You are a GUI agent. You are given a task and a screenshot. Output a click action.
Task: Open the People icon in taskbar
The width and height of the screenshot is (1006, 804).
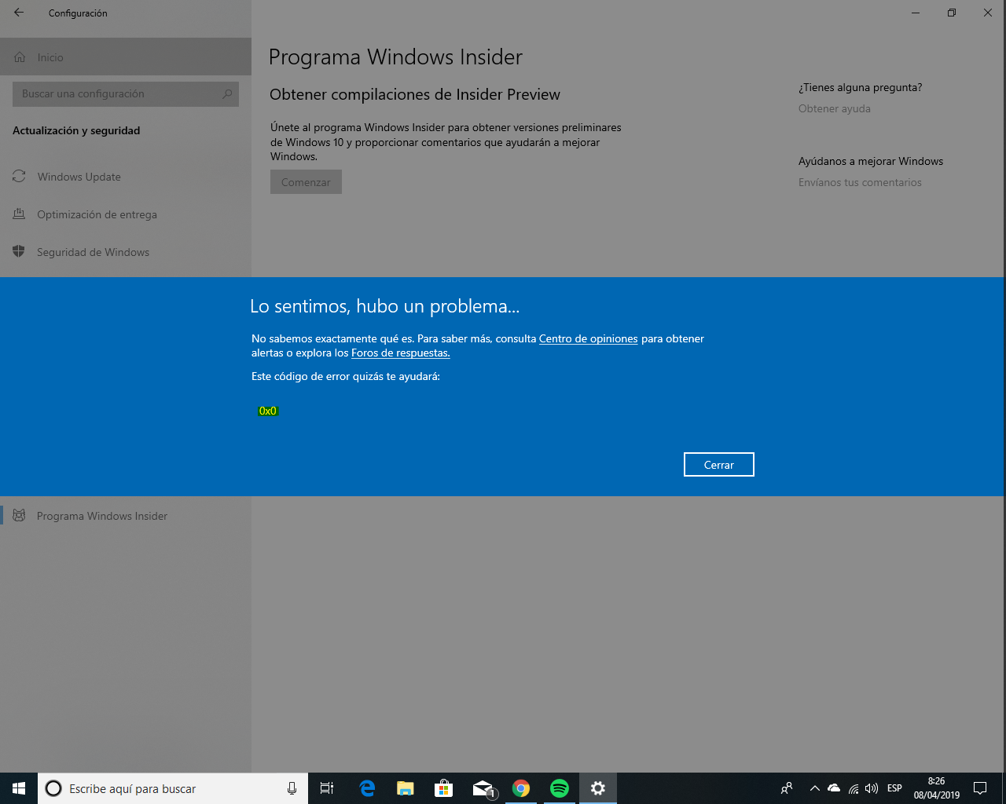pos(787,788)
